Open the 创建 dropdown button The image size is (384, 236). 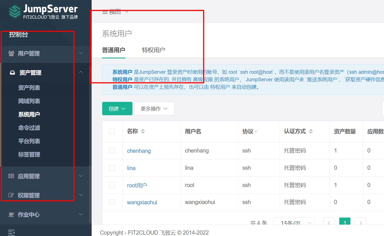(117, 109)
